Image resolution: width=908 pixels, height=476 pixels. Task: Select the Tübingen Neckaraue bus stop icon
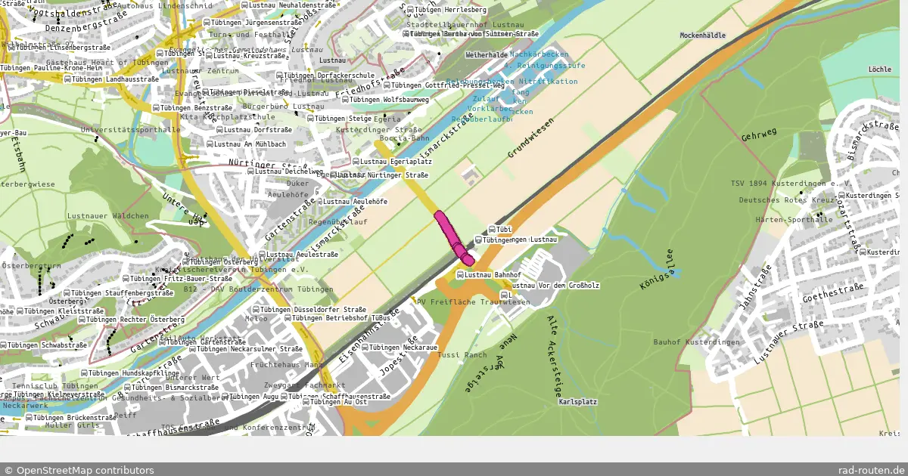(364, 348)
